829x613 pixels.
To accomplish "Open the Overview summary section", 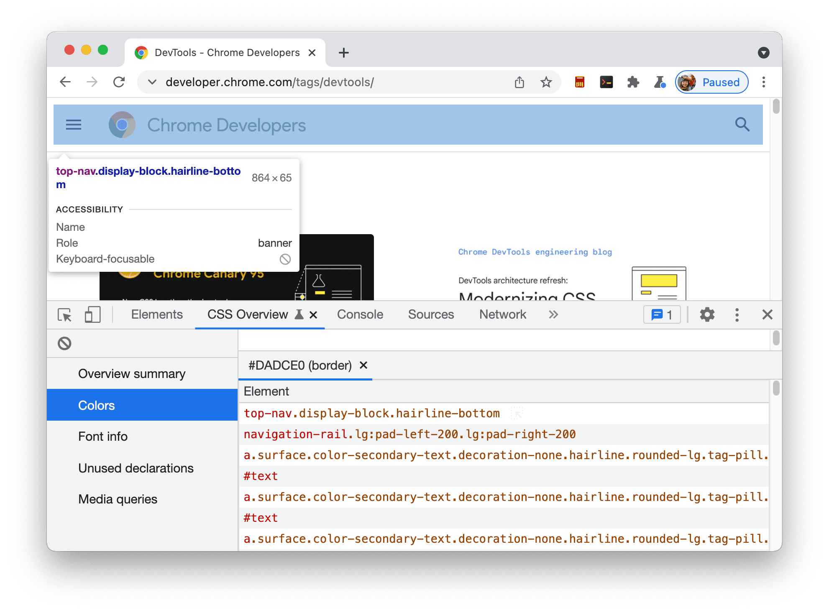I will click(x=131, y=373).
